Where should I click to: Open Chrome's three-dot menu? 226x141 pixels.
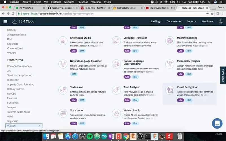tap(223, 14)
